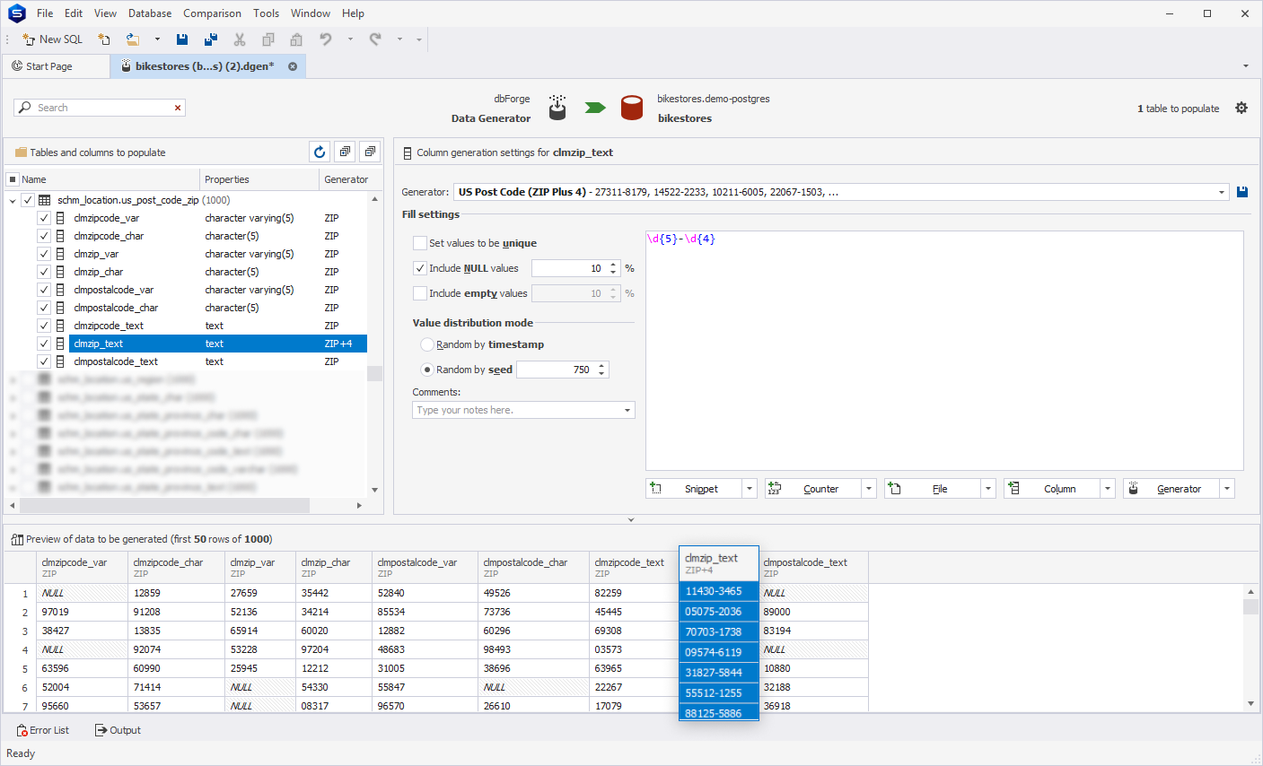The height and width of the screenshot is (766, 1263).
Task: Click the Redo arrow icon
Action: (x=375, y=39)
